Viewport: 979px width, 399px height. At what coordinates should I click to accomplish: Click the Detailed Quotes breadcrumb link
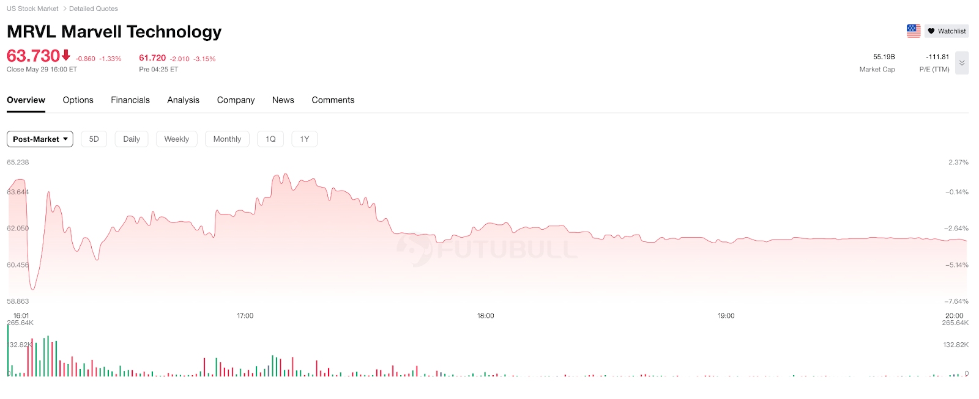(93, 8)
